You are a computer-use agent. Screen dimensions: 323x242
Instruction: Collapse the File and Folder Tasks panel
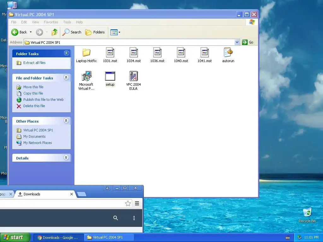click(x=66, y=78)
